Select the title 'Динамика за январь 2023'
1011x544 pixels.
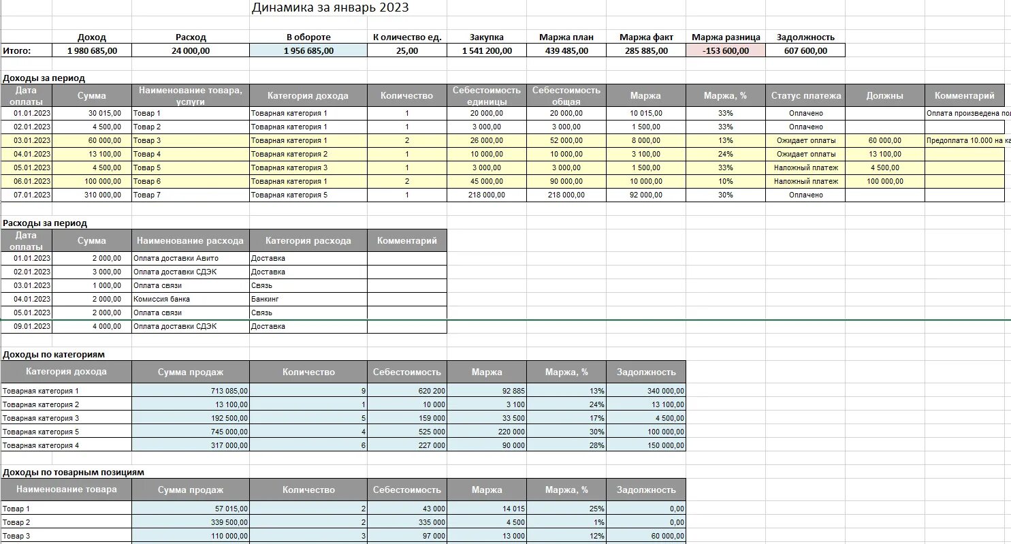point(330,7)
